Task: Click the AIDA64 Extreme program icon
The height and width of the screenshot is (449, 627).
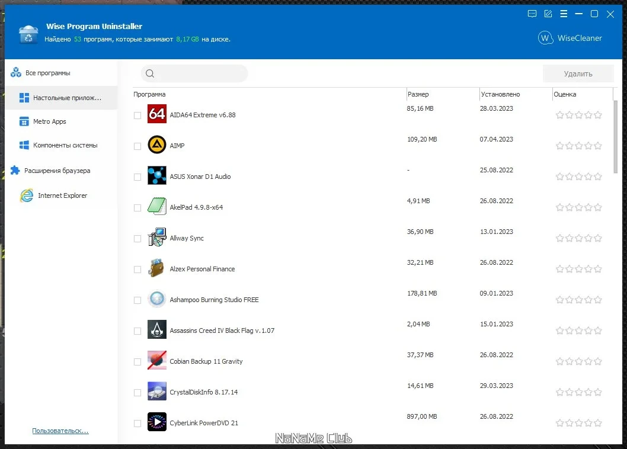Action: [x=156, y=114]
